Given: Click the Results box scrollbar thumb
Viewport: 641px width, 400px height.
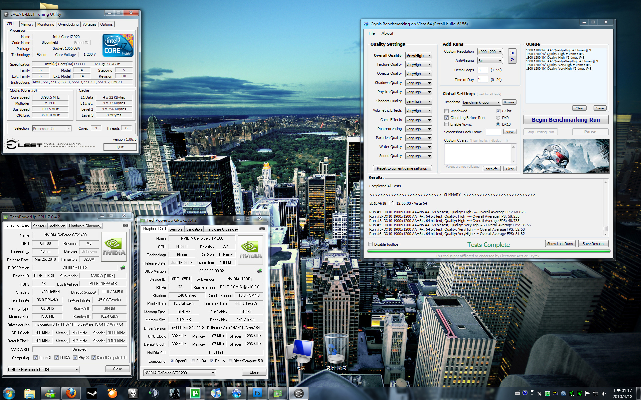Looking at the screenshot, I should point(605,228).
